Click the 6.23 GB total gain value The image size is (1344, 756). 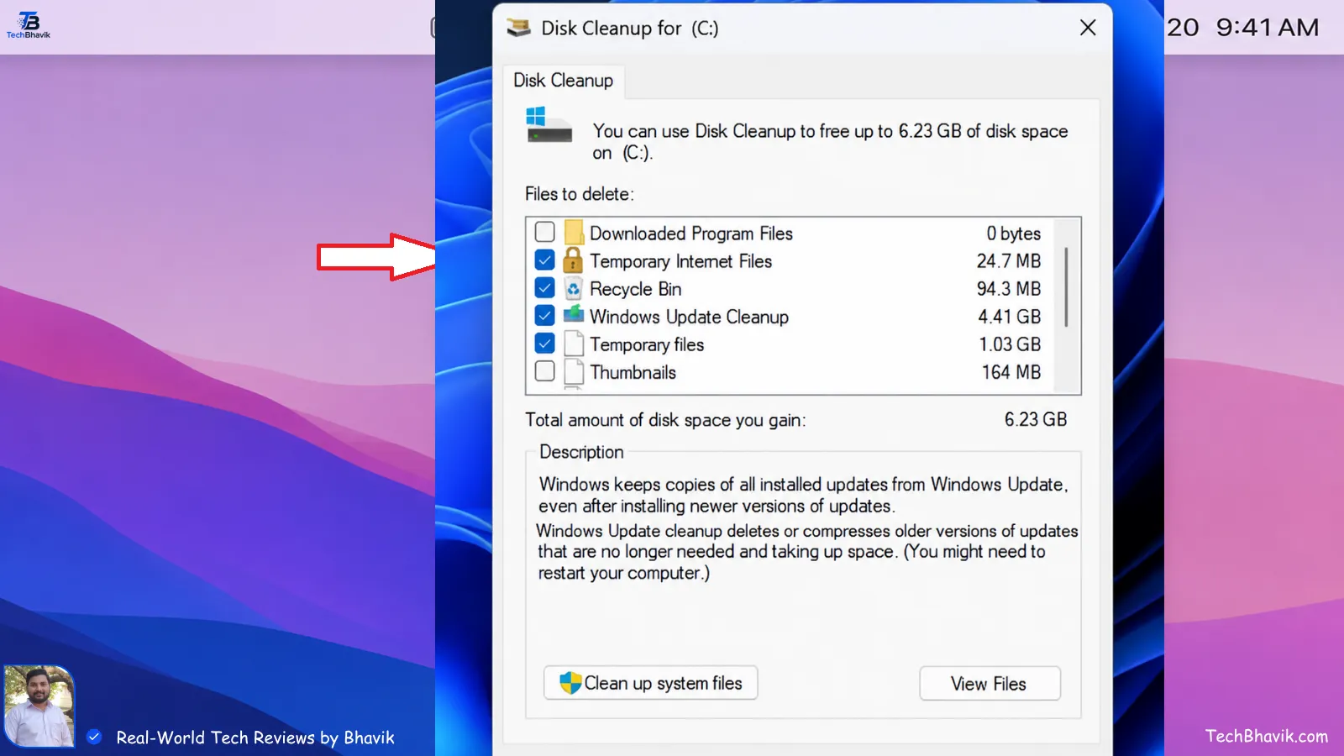1035,419
